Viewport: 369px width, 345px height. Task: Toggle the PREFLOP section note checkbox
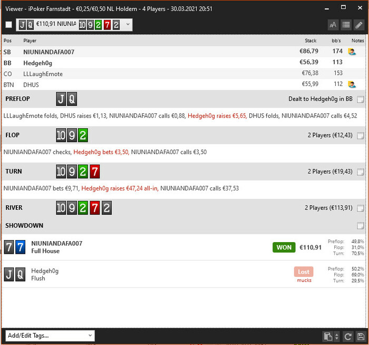[360, 99]
